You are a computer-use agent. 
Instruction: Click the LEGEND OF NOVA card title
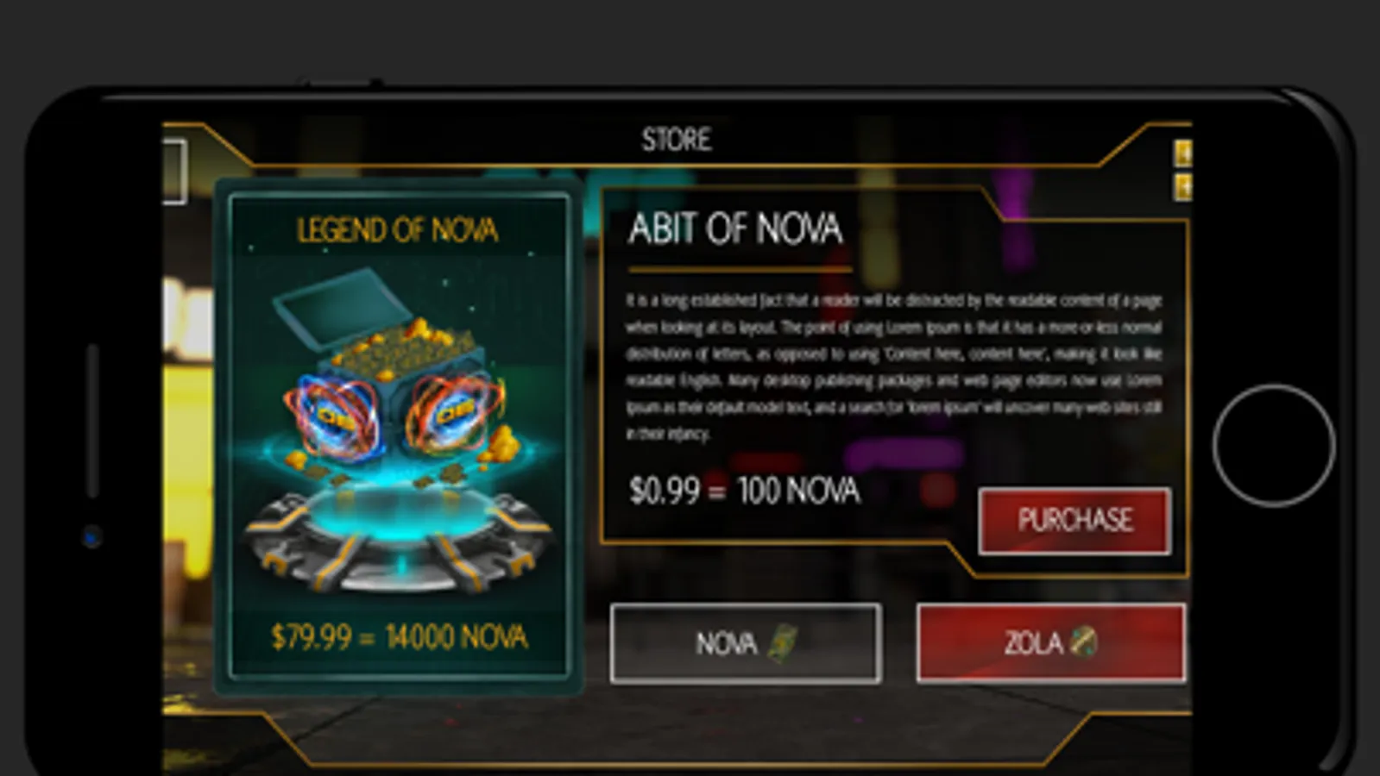[397, 230]
